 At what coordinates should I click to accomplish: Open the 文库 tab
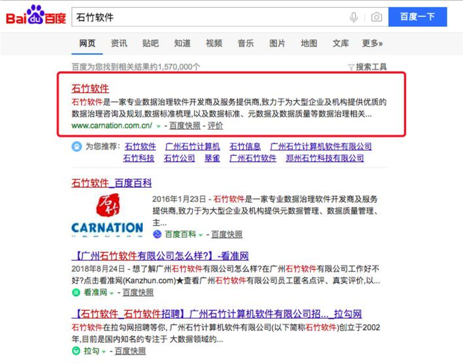coord(340,43)
